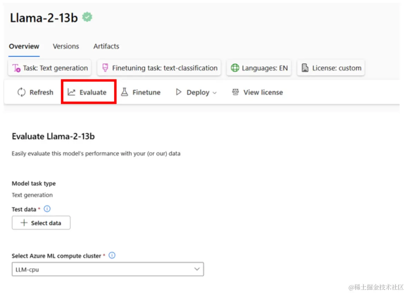
Task: Click the Text generation value under Model task type
Action: 32,195
